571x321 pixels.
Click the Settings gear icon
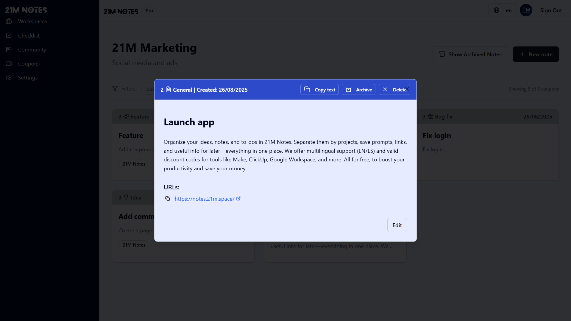9,77
